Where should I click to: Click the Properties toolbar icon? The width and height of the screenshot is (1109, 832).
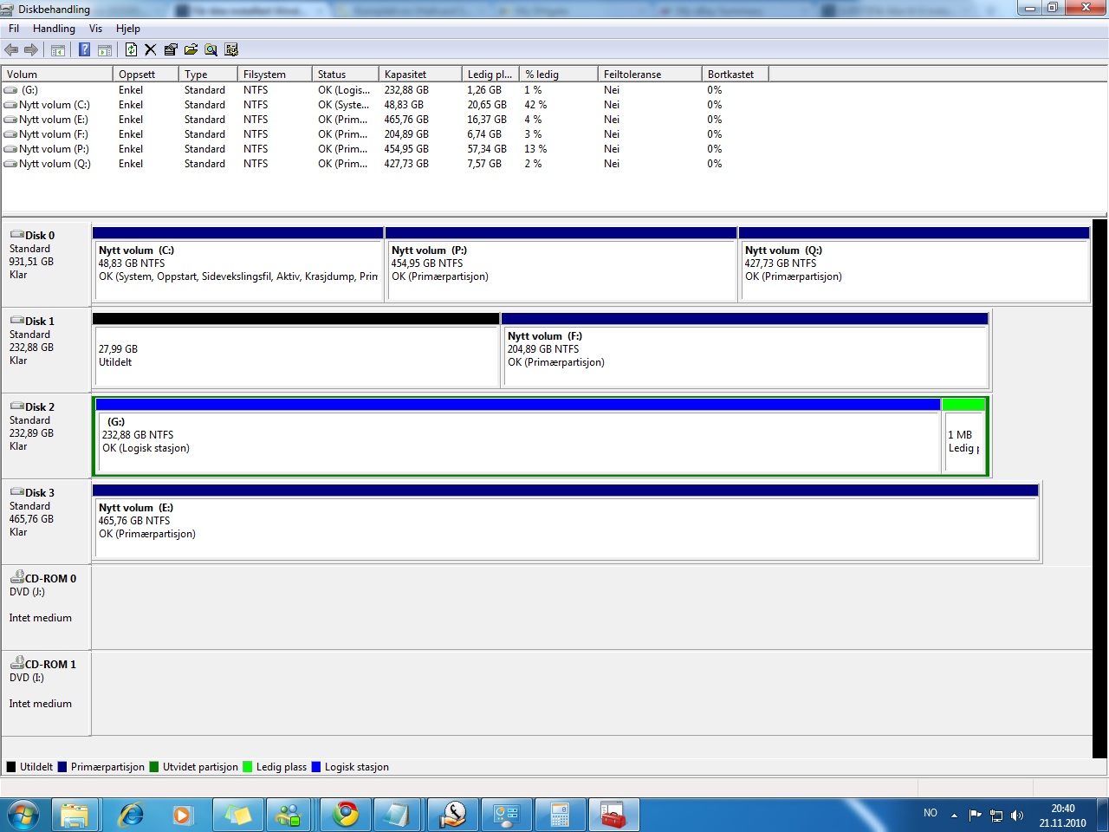tap(171, 50)
